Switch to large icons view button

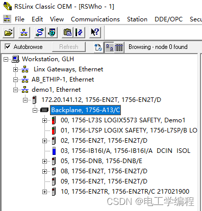(x=109, y=47)
